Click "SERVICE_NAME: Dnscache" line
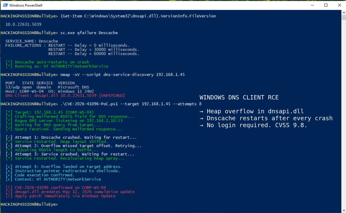 pyautogui.click(x=32, y=41)
